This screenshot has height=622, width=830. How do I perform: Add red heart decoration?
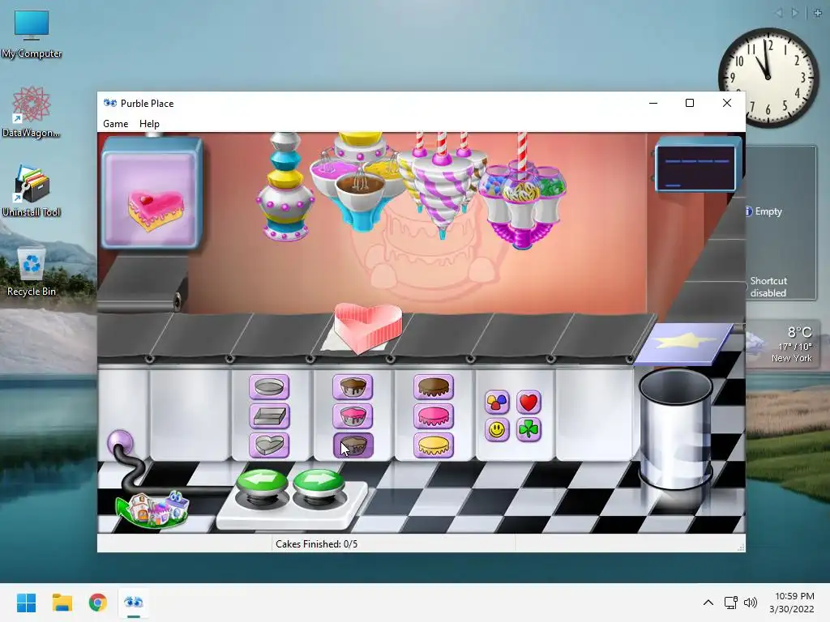(x=528, y=402)
